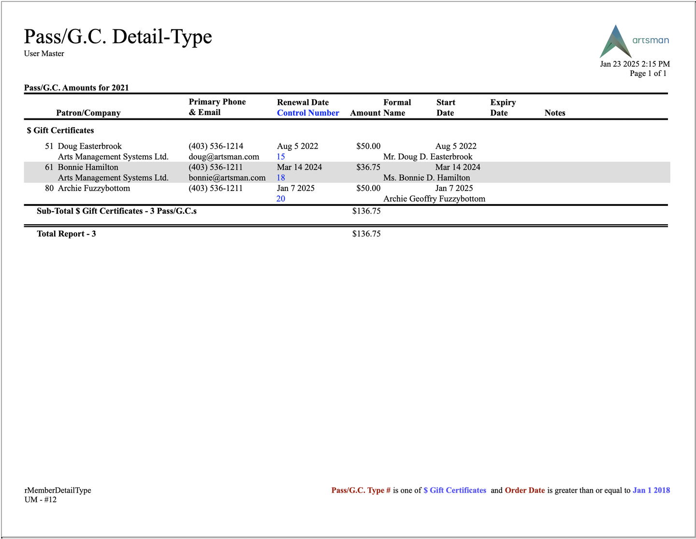This screenshot has width=696, height=539.
Task: Select the Doug Easterbrook patron row
Action: [347, 151]
